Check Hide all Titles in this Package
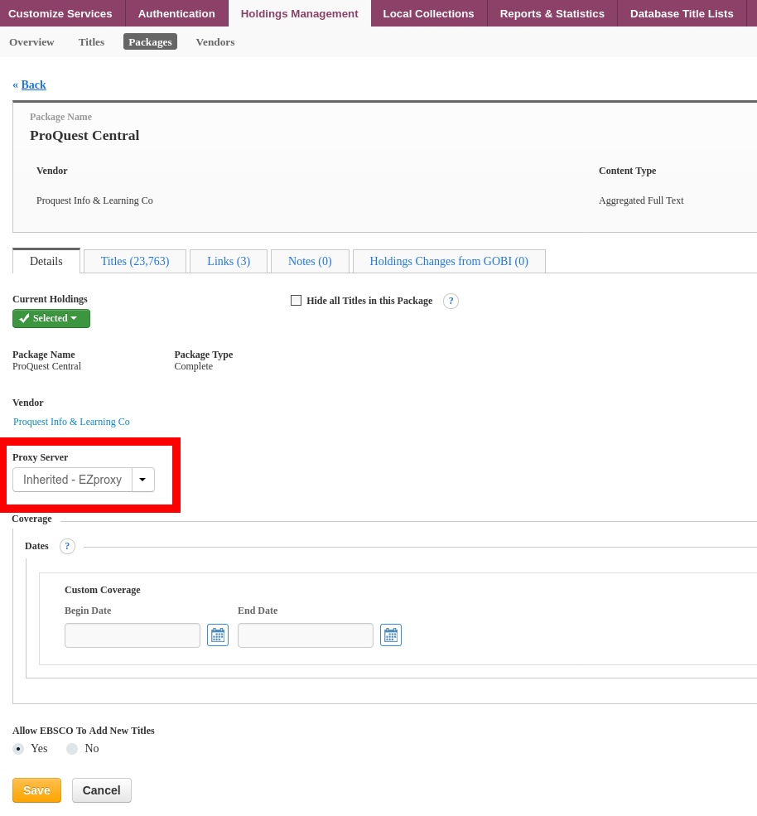757x816 pixels. pyautogui.click(x=296, y=300)
